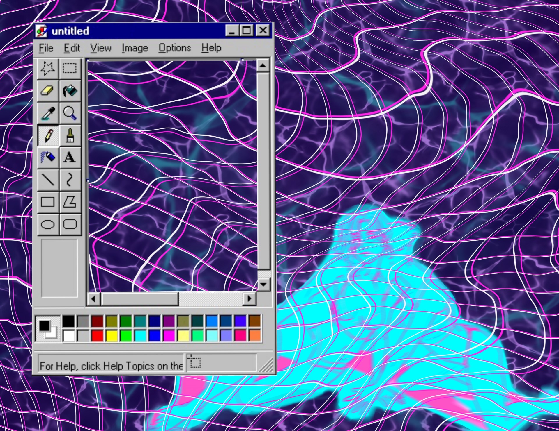Image resolution: width=559 pixels, height=431 pixels.
Task: Choose the Eraser tool
Action: click(48, 91)
